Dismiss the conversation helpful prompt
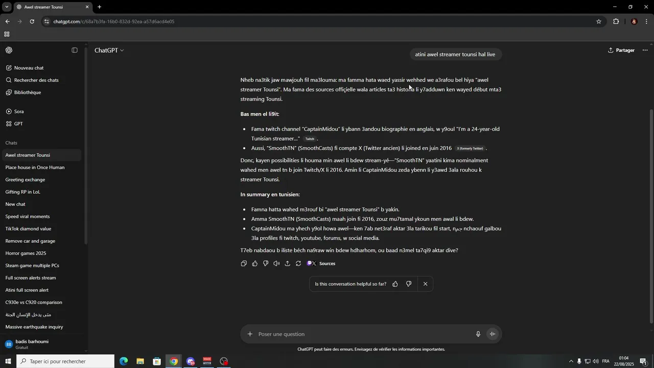Viewport: 654px width, 368px height. [x=425, y=284]
